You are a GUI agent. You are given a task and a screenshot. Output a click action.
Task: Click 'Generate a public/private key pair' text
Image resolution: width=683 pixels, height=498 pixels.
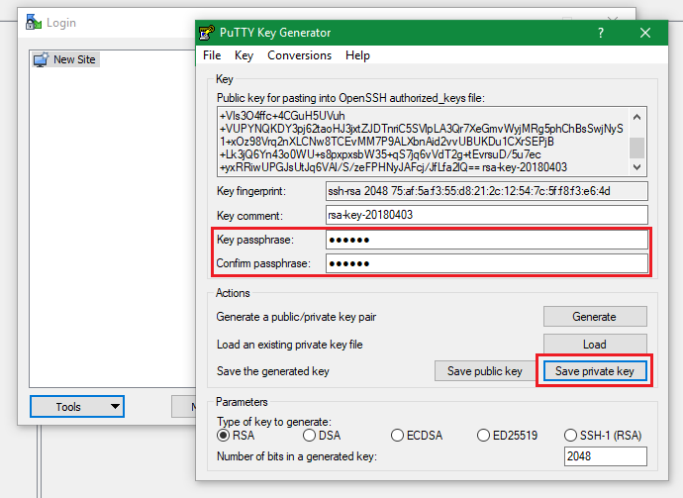coord(296,317)
